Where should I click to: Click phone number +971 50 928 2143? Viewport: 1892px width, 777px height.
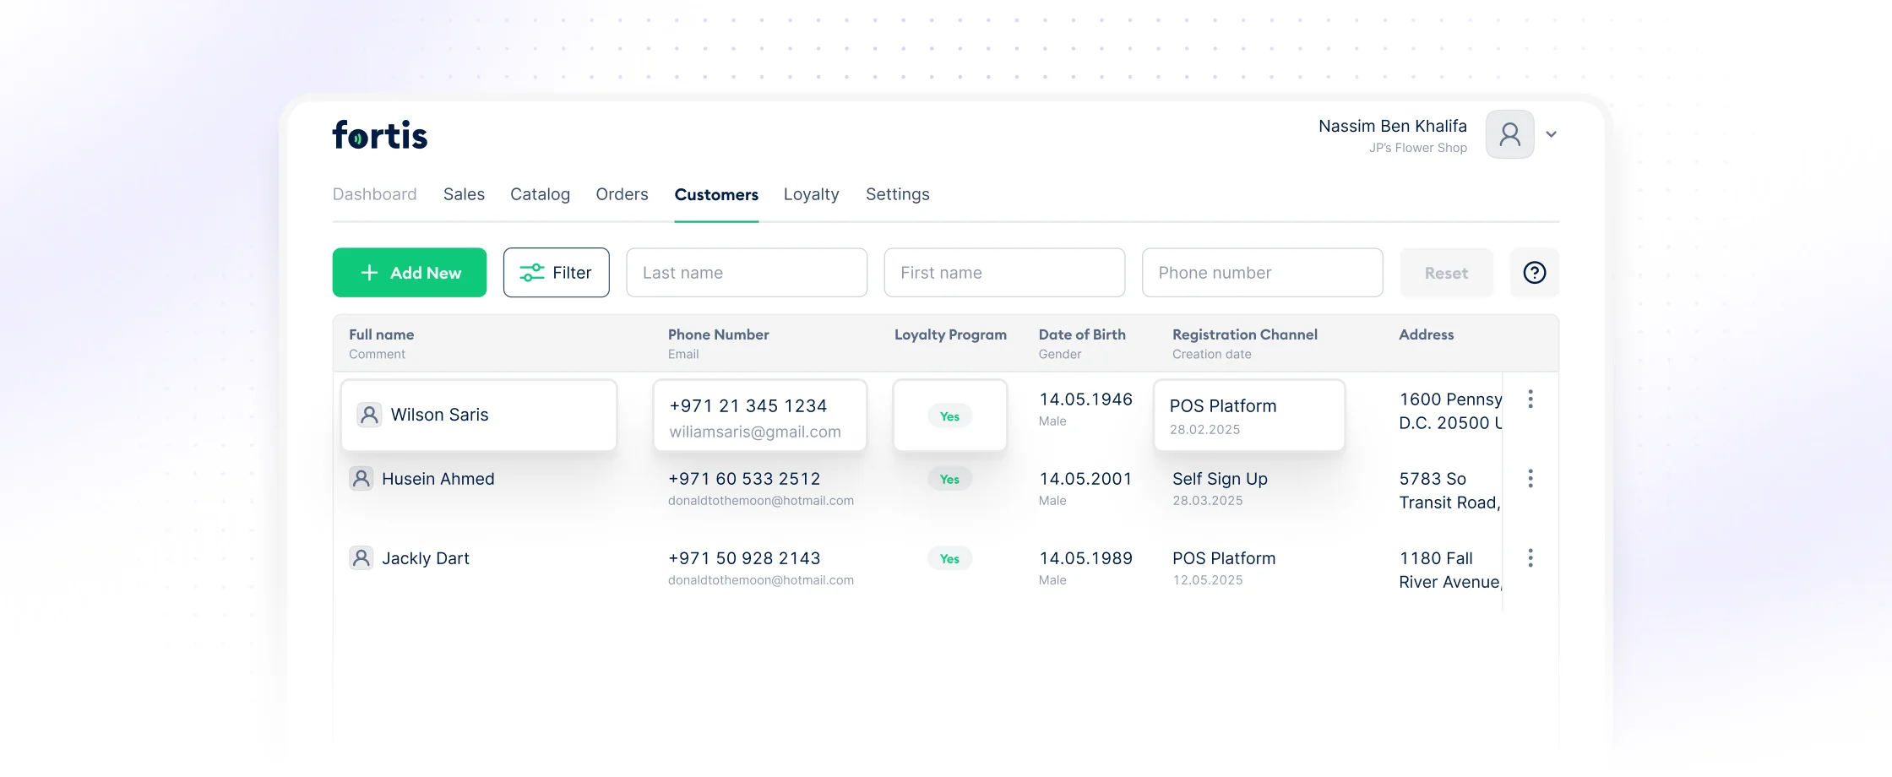click(x=743, y=558)
